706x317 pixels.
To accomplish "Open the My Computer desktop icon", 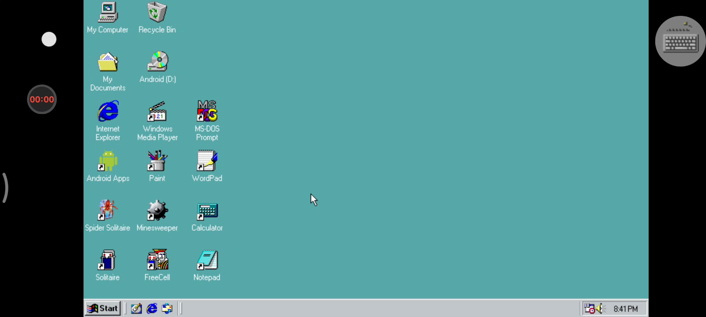I will pyautogui.click(x=108, y=13).
